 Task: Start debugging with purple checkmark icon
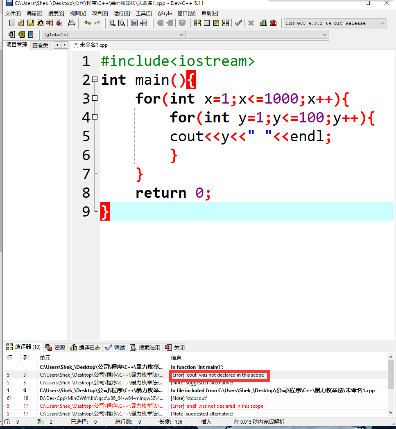tap(238, 23)
